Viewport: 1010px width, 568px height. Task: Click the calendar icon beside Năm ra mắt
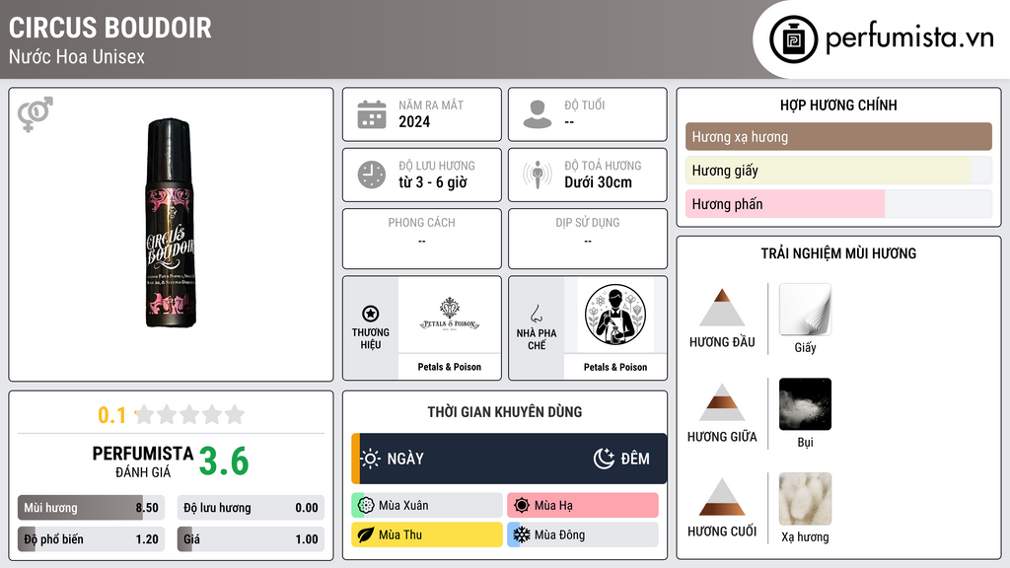tap(372, 114)
